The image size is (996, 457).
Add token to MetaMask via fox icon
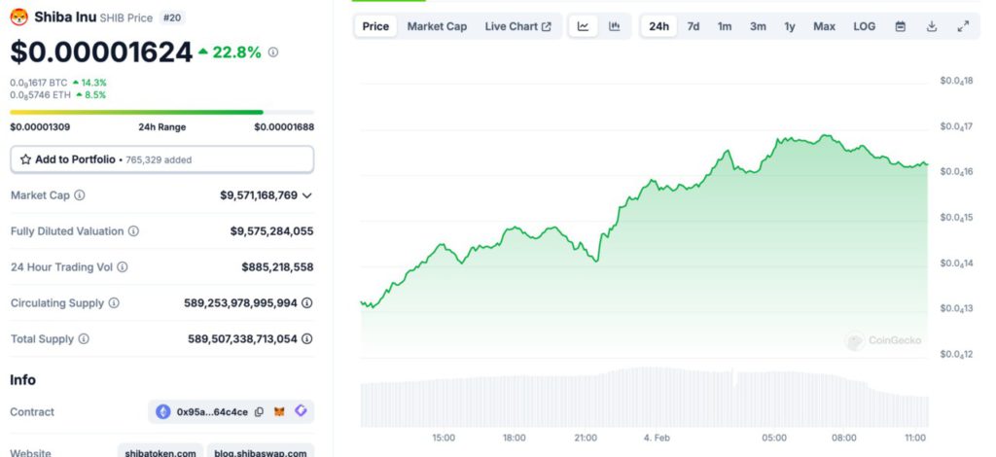tap(280, 412)
